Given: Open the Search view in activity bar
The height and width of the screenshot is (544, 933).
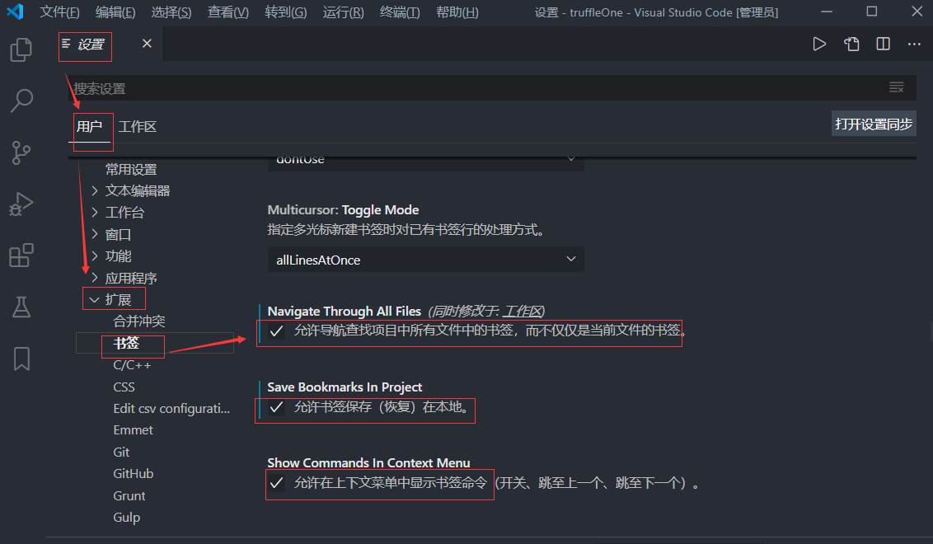Looking at the screenshot, I should click(x=21, y=101).
